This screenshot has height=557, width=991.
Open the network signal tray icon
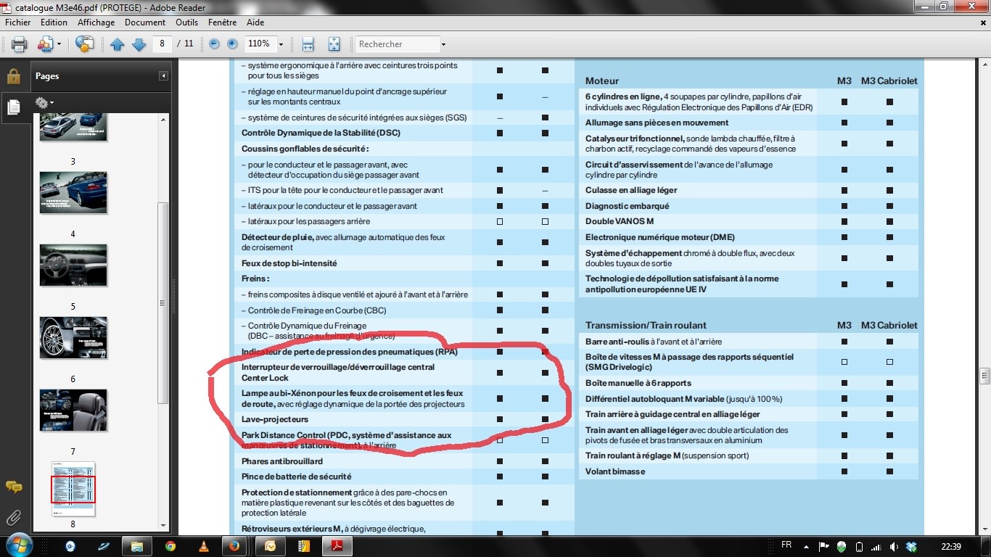point(876,546)
